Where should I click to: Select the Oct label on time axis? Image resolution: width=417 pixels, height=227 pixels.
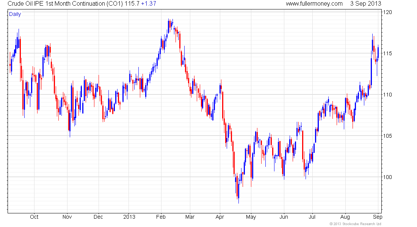pyautogui.click(x=34, y=217)
